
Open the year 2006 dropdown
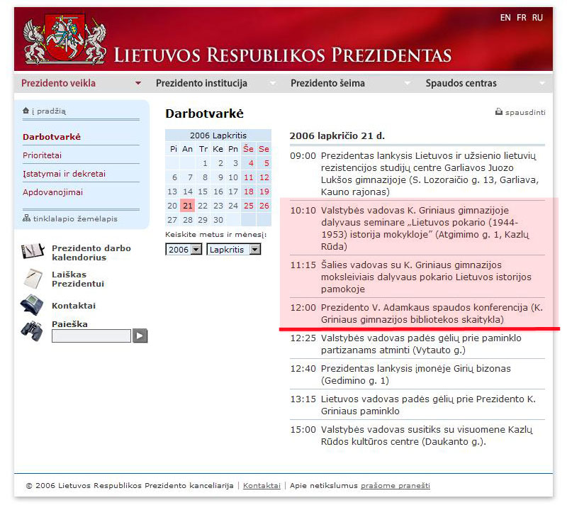184,250
